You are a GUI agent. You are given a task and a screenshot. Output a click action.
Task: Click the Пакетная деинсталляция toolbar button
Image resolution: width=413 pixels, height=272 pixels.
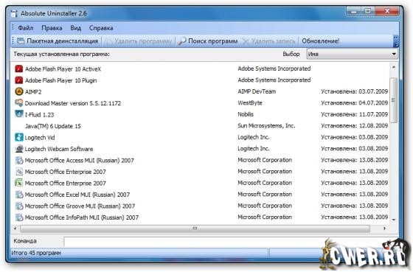pyautogui.click(x=58, y=41)
